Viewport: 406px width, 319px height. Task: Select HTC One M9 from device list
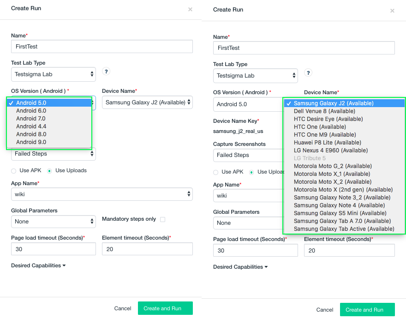pos(325,135)
